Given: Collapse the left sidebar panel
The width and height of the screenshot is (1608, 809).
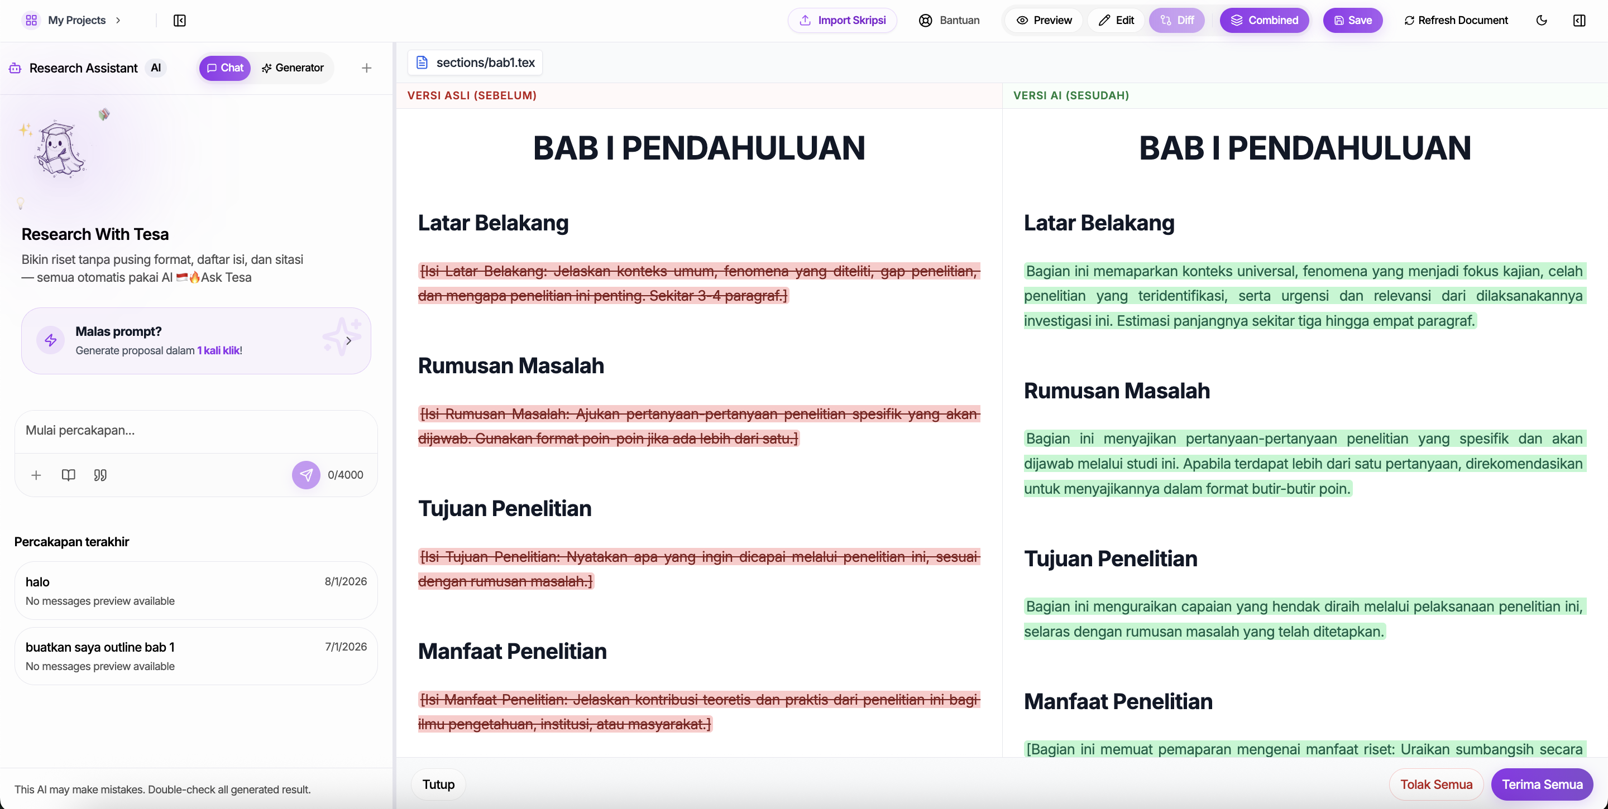Looking at the screenshot, I should tap(180, 21).
